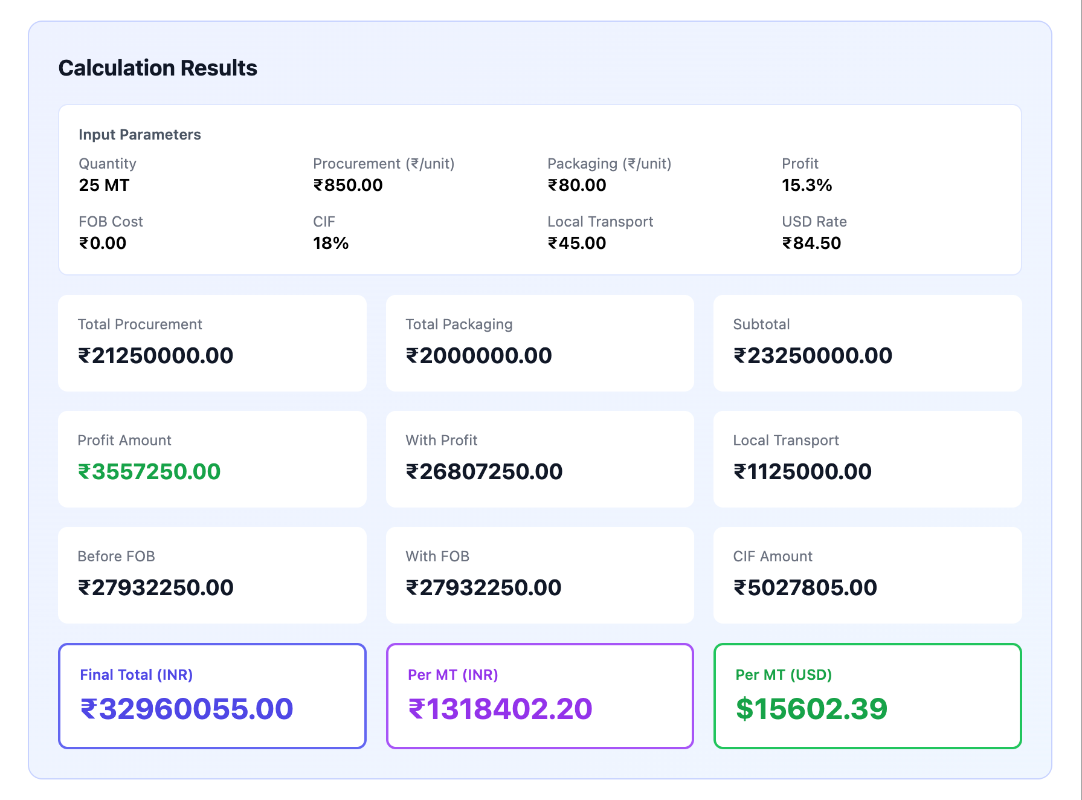Click the Packaging rate ₹80.00
This screenshot has width=1082, height=800.
pos(576,185)
